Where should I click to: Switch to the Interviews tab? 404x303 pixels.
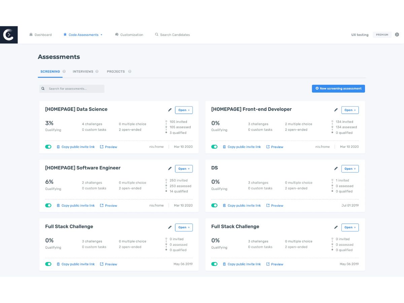83,71
